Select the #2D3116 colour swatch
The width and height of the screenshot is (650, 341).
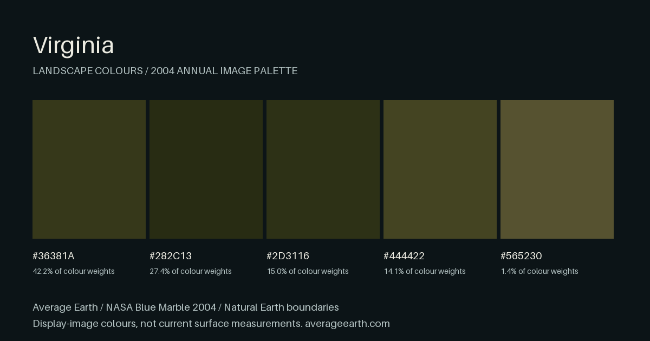tap(323, 169)
